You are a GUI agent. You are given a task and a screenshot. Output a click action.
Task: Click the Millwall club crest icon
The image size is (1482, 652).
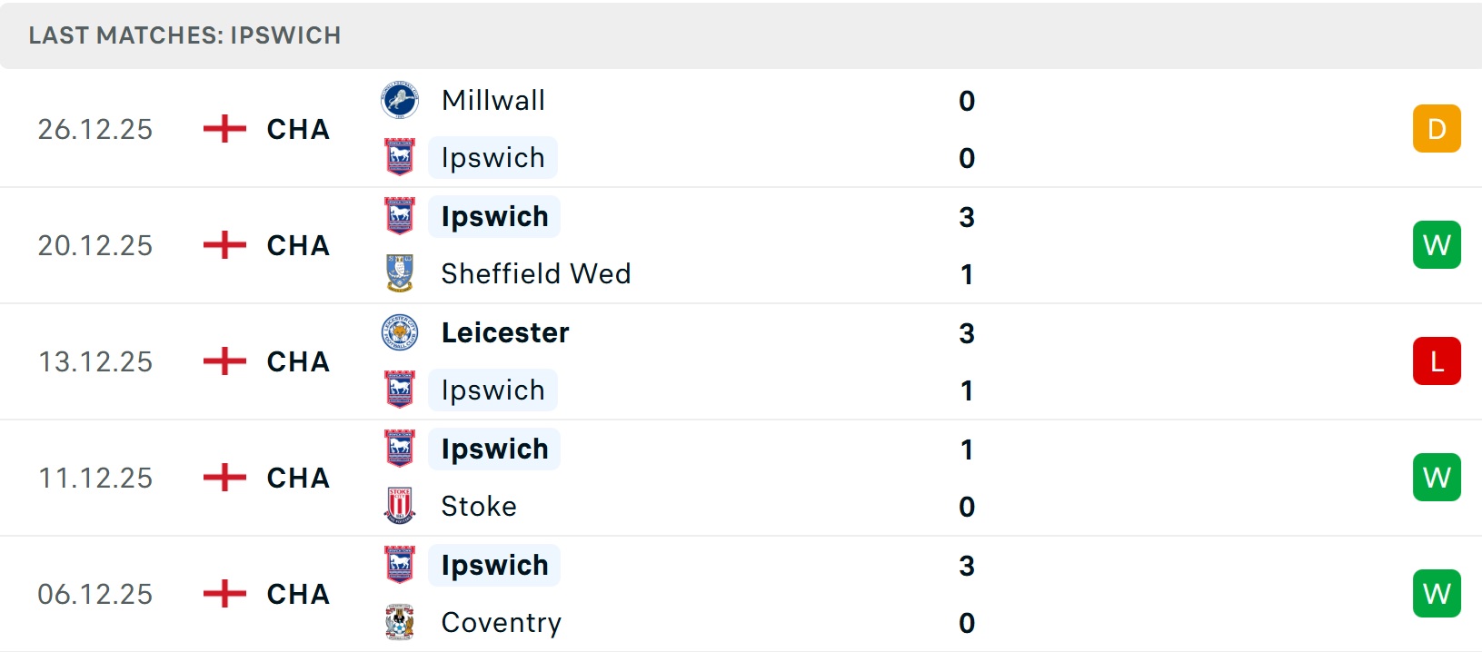tap(400, 100)
